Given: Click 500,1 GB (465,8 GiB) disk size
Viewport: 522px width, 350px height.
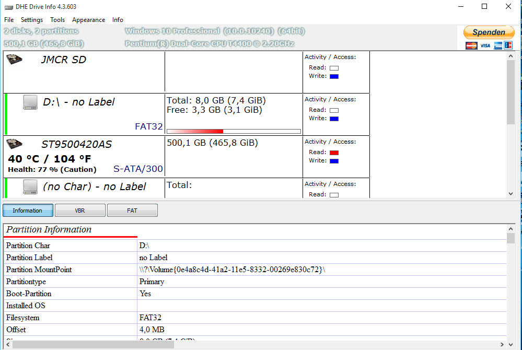Looking at the screenshot, I should click(x=212, y=143).
